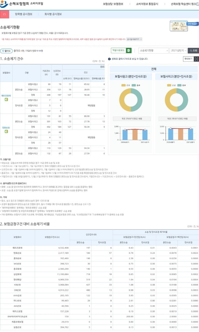The width and height of the screenshot is (199, 332).
Task: Click the MG손보 row in ratio table
Action: (x=99, y=264)
